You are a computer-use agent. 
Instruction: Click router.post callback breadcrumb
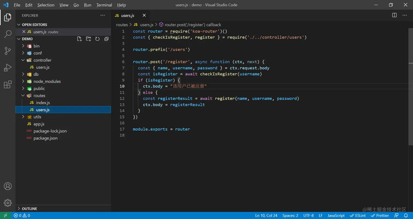tap(190, 25)
